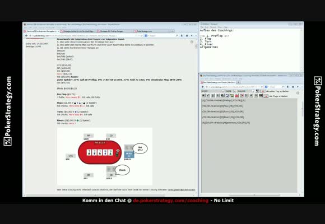
Task: Go back in the left browser window
Action: pos(26,36)
